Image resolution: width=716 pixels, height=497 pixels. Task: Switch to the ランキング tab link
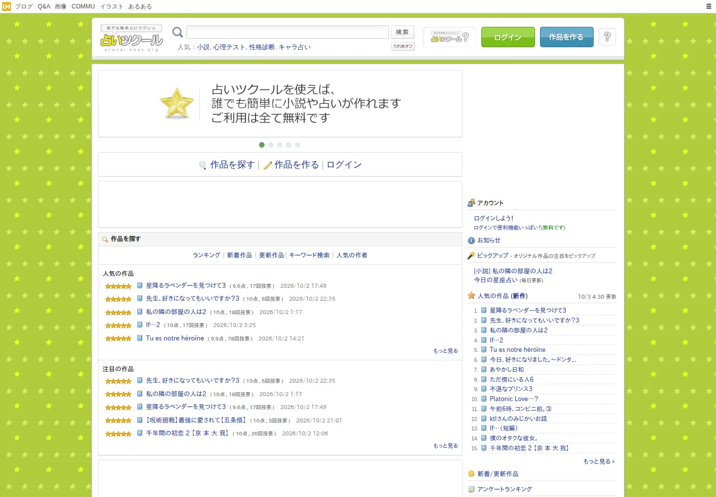coord(206,255)
